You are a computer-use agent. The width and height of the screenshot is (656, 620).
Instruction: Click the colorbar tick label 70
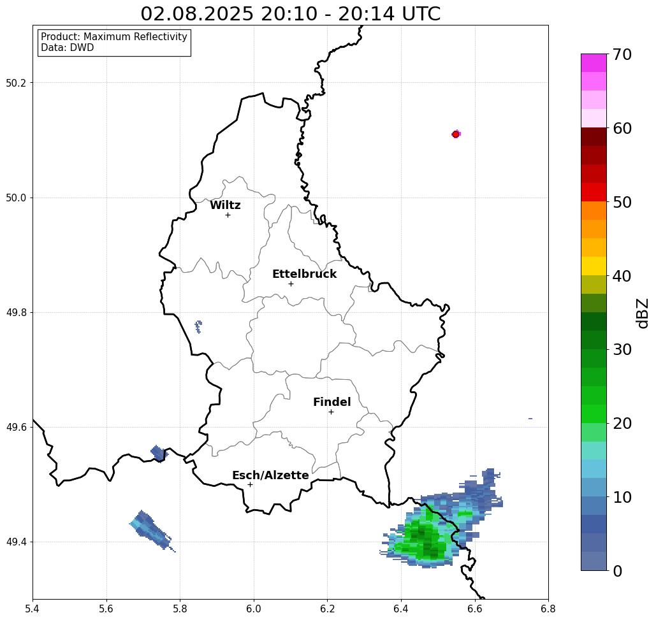[x=622, y=54]
